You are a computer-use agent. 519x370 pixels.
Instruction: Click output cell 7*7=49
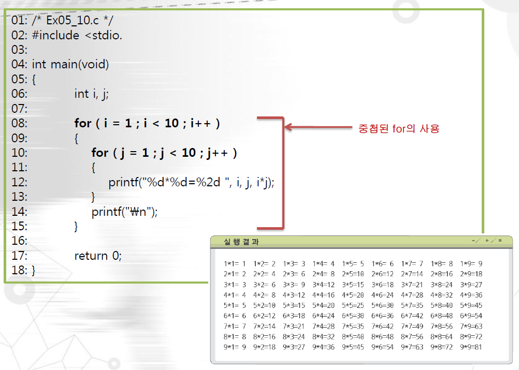[x=412, y=327]
